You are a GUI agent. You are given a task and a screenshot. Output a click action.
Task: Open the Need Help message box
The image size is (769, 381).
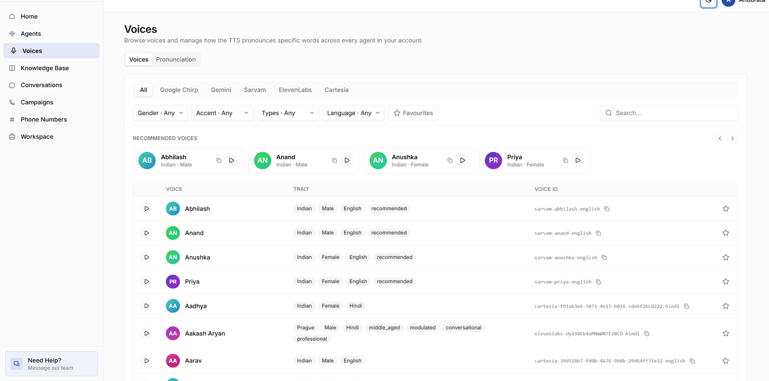[x=51, y=364]
